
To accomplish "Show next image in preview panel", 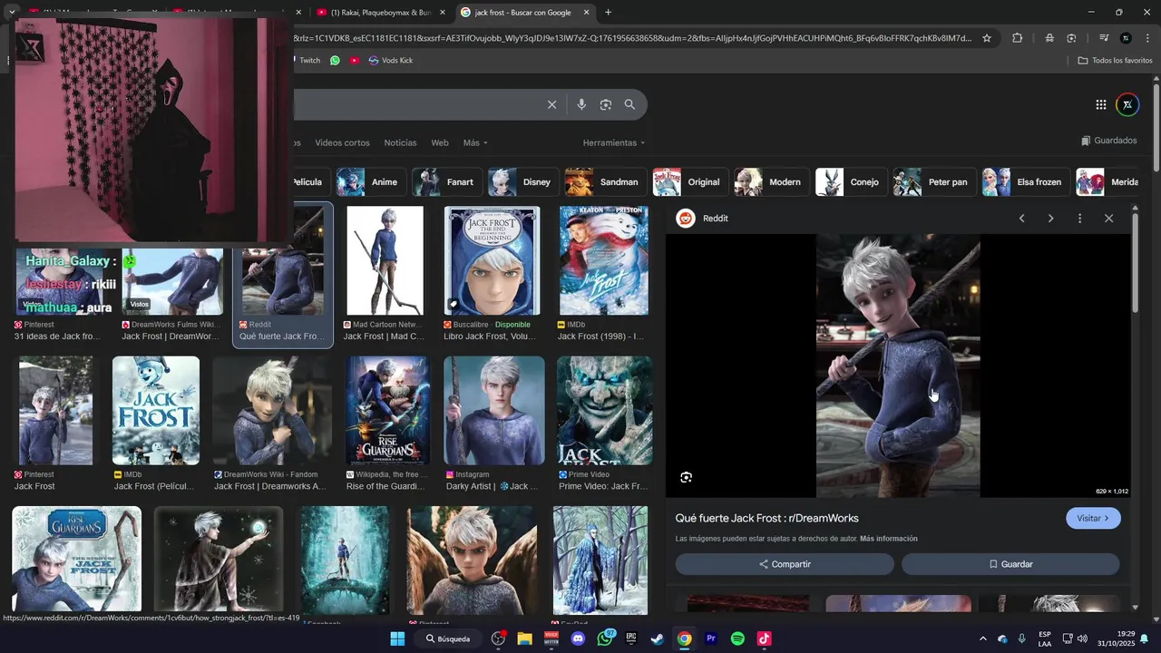I will 1051,219.
